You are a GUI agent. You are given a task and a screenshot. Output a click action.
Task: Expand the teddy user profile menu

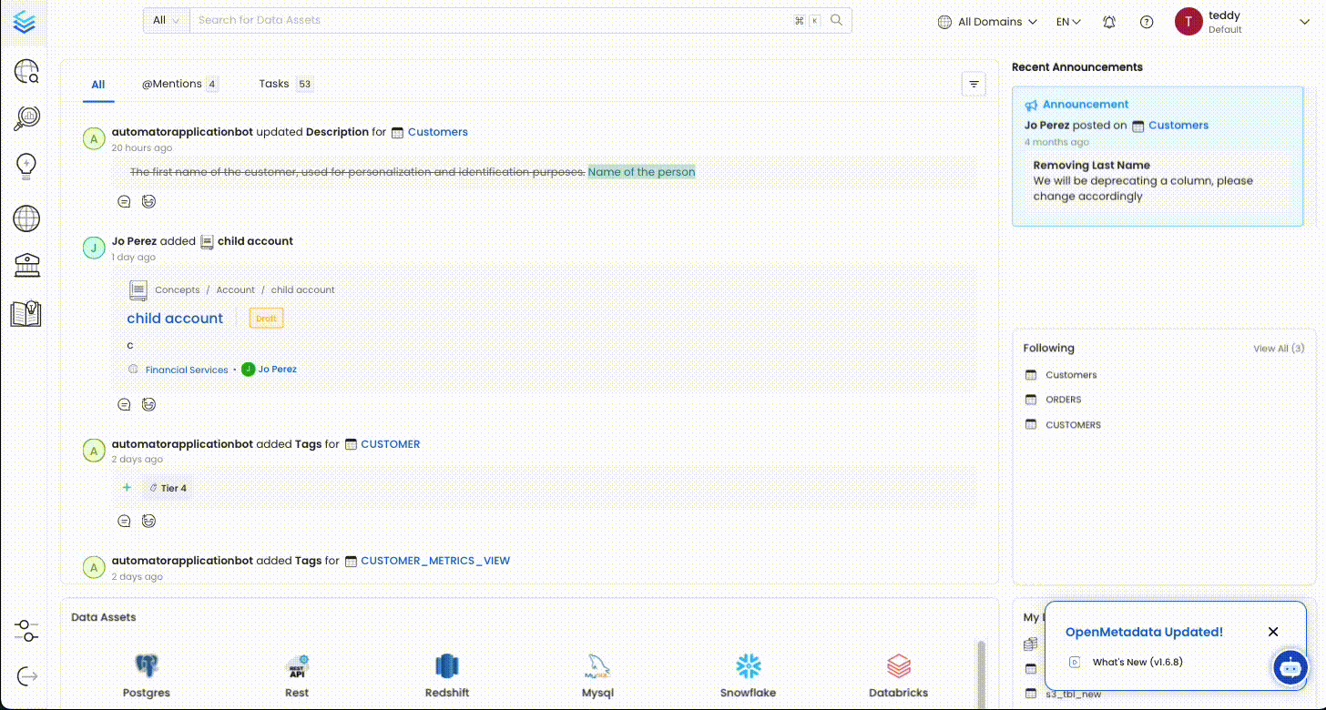click(x=1302, y=22)
